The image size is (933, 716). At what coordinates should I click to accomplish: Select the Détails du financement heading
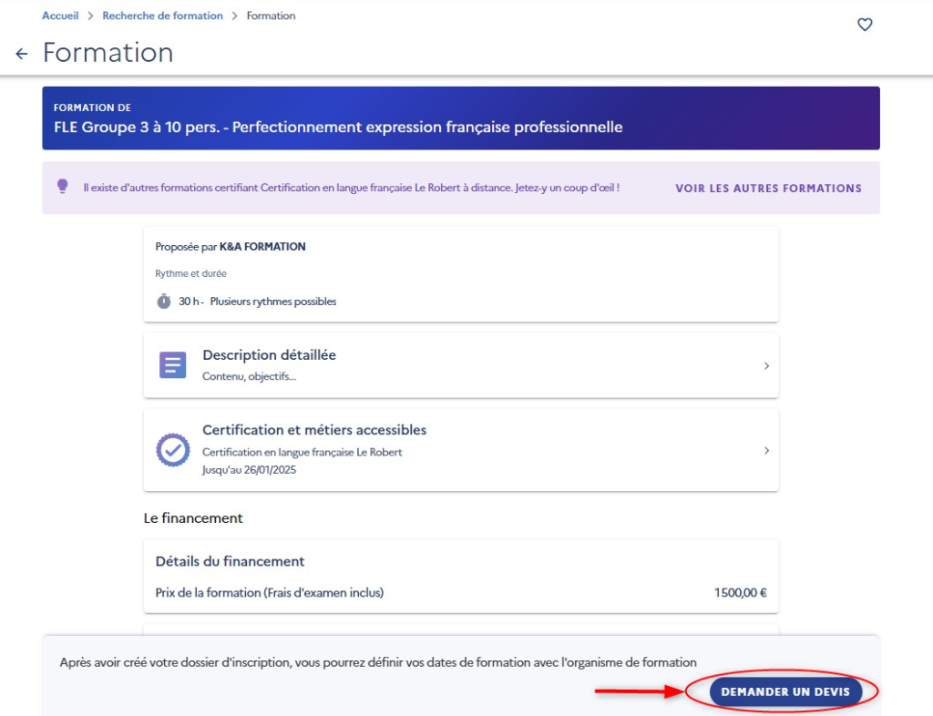(230, 561)
